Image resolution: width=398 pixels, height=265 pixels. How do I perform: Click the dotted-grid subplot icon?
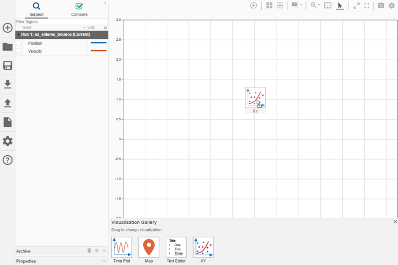280,5
